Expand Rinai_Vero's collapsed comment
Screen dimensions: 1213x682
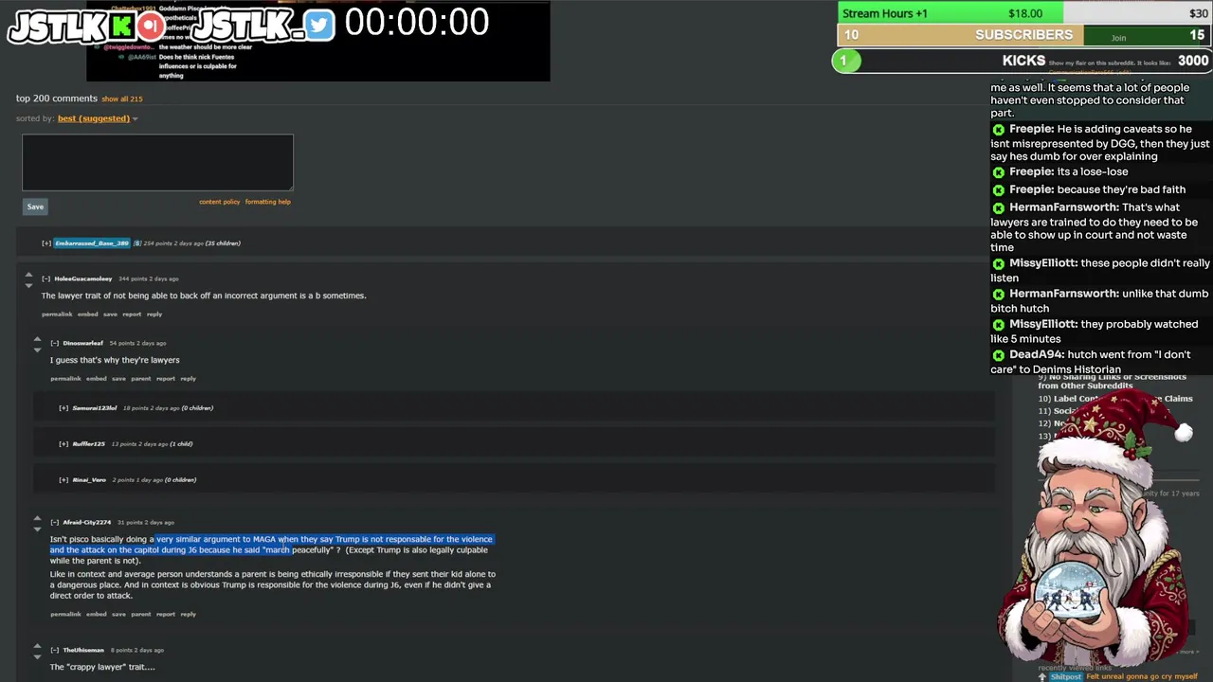coord(63,480)
